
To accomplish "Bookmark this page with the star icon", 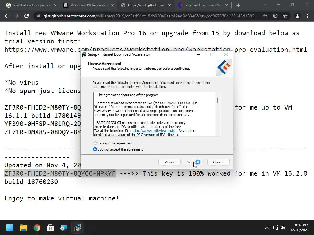I will 285,16.
